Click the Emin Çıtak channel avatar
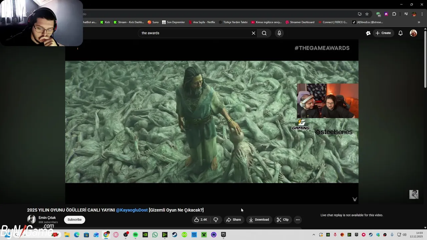This screenshot has width=427, height=240. (31, 219)
